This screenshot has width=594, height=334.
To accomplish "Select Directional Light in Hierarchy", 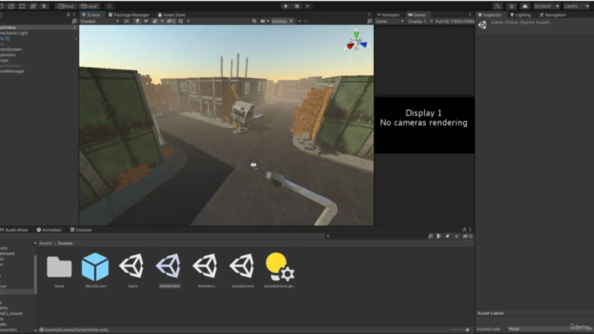I will coord(14,33).
